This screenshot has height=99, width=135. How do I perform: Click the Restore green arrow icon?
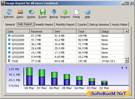tap(65, 12)
